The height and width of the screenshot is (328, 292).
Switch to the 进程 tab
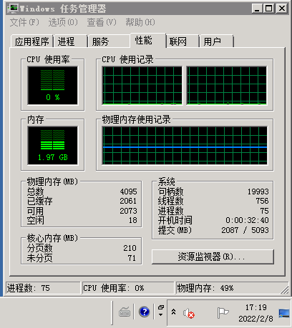tap(70, 41)
